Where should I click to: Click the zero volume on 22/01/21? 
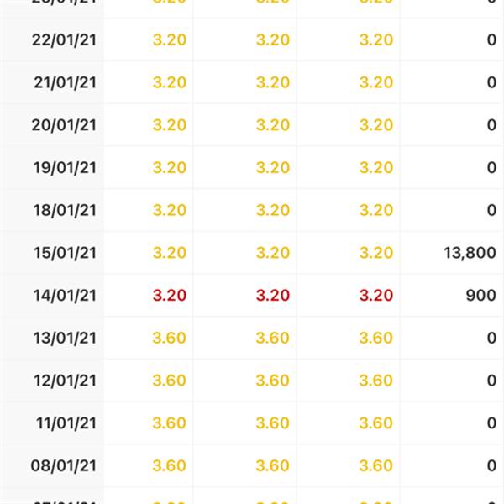pyautogui.click(x=491, y=39)
